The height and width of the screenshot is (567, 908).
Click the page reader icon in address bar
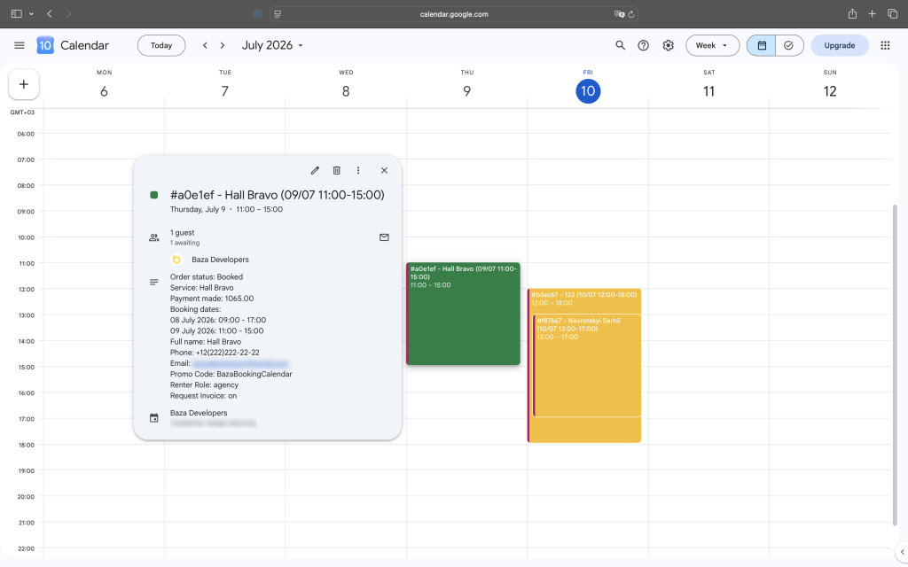(278, 14)
